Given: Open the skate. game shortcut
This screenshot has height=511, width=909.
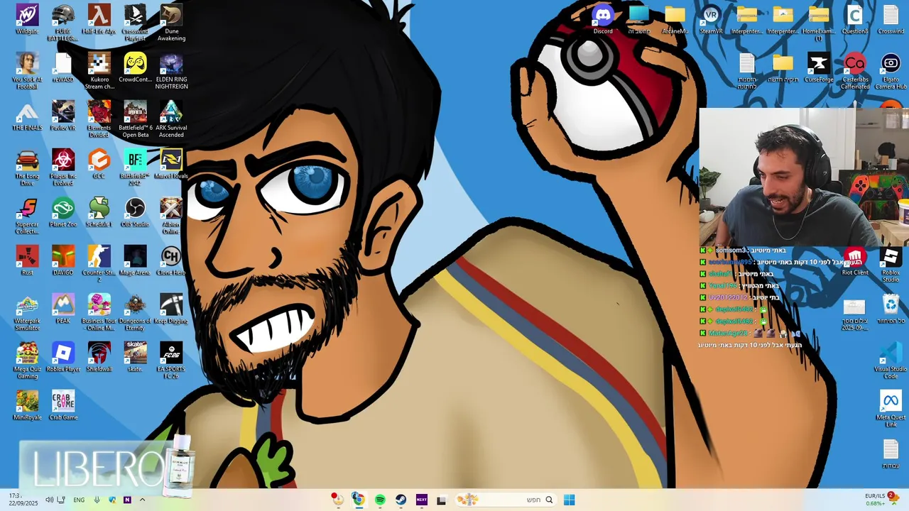Looking at the screenshot, I should tap(135, 357).
